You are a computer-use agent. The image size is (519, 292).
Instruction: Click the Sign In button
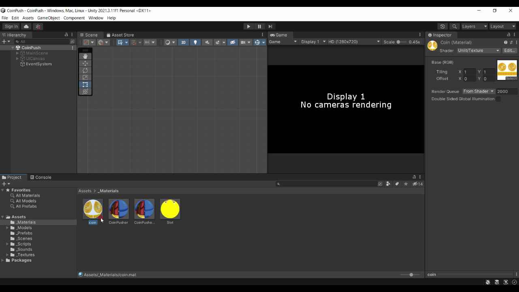pyautogui.click(x=11, y=26)
